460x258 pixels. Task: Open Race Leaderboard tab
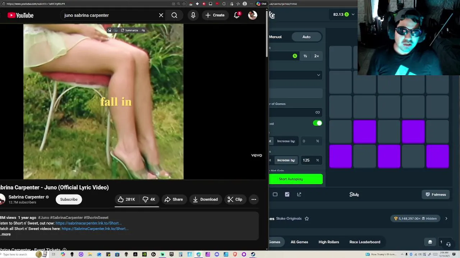coord(365,242)
